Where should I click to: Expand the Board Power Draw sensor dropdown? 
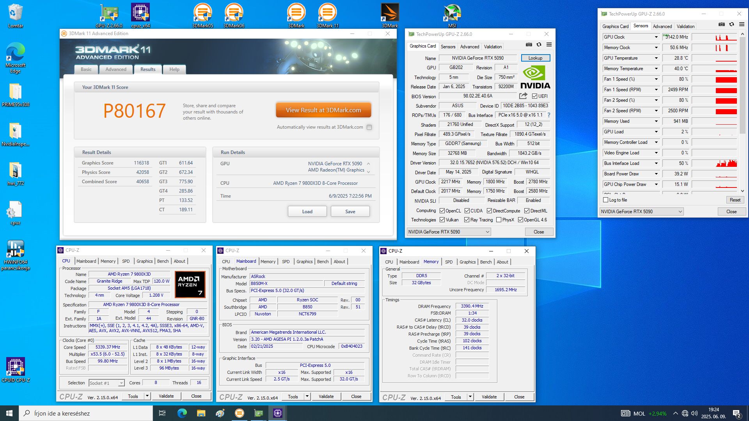656,174
